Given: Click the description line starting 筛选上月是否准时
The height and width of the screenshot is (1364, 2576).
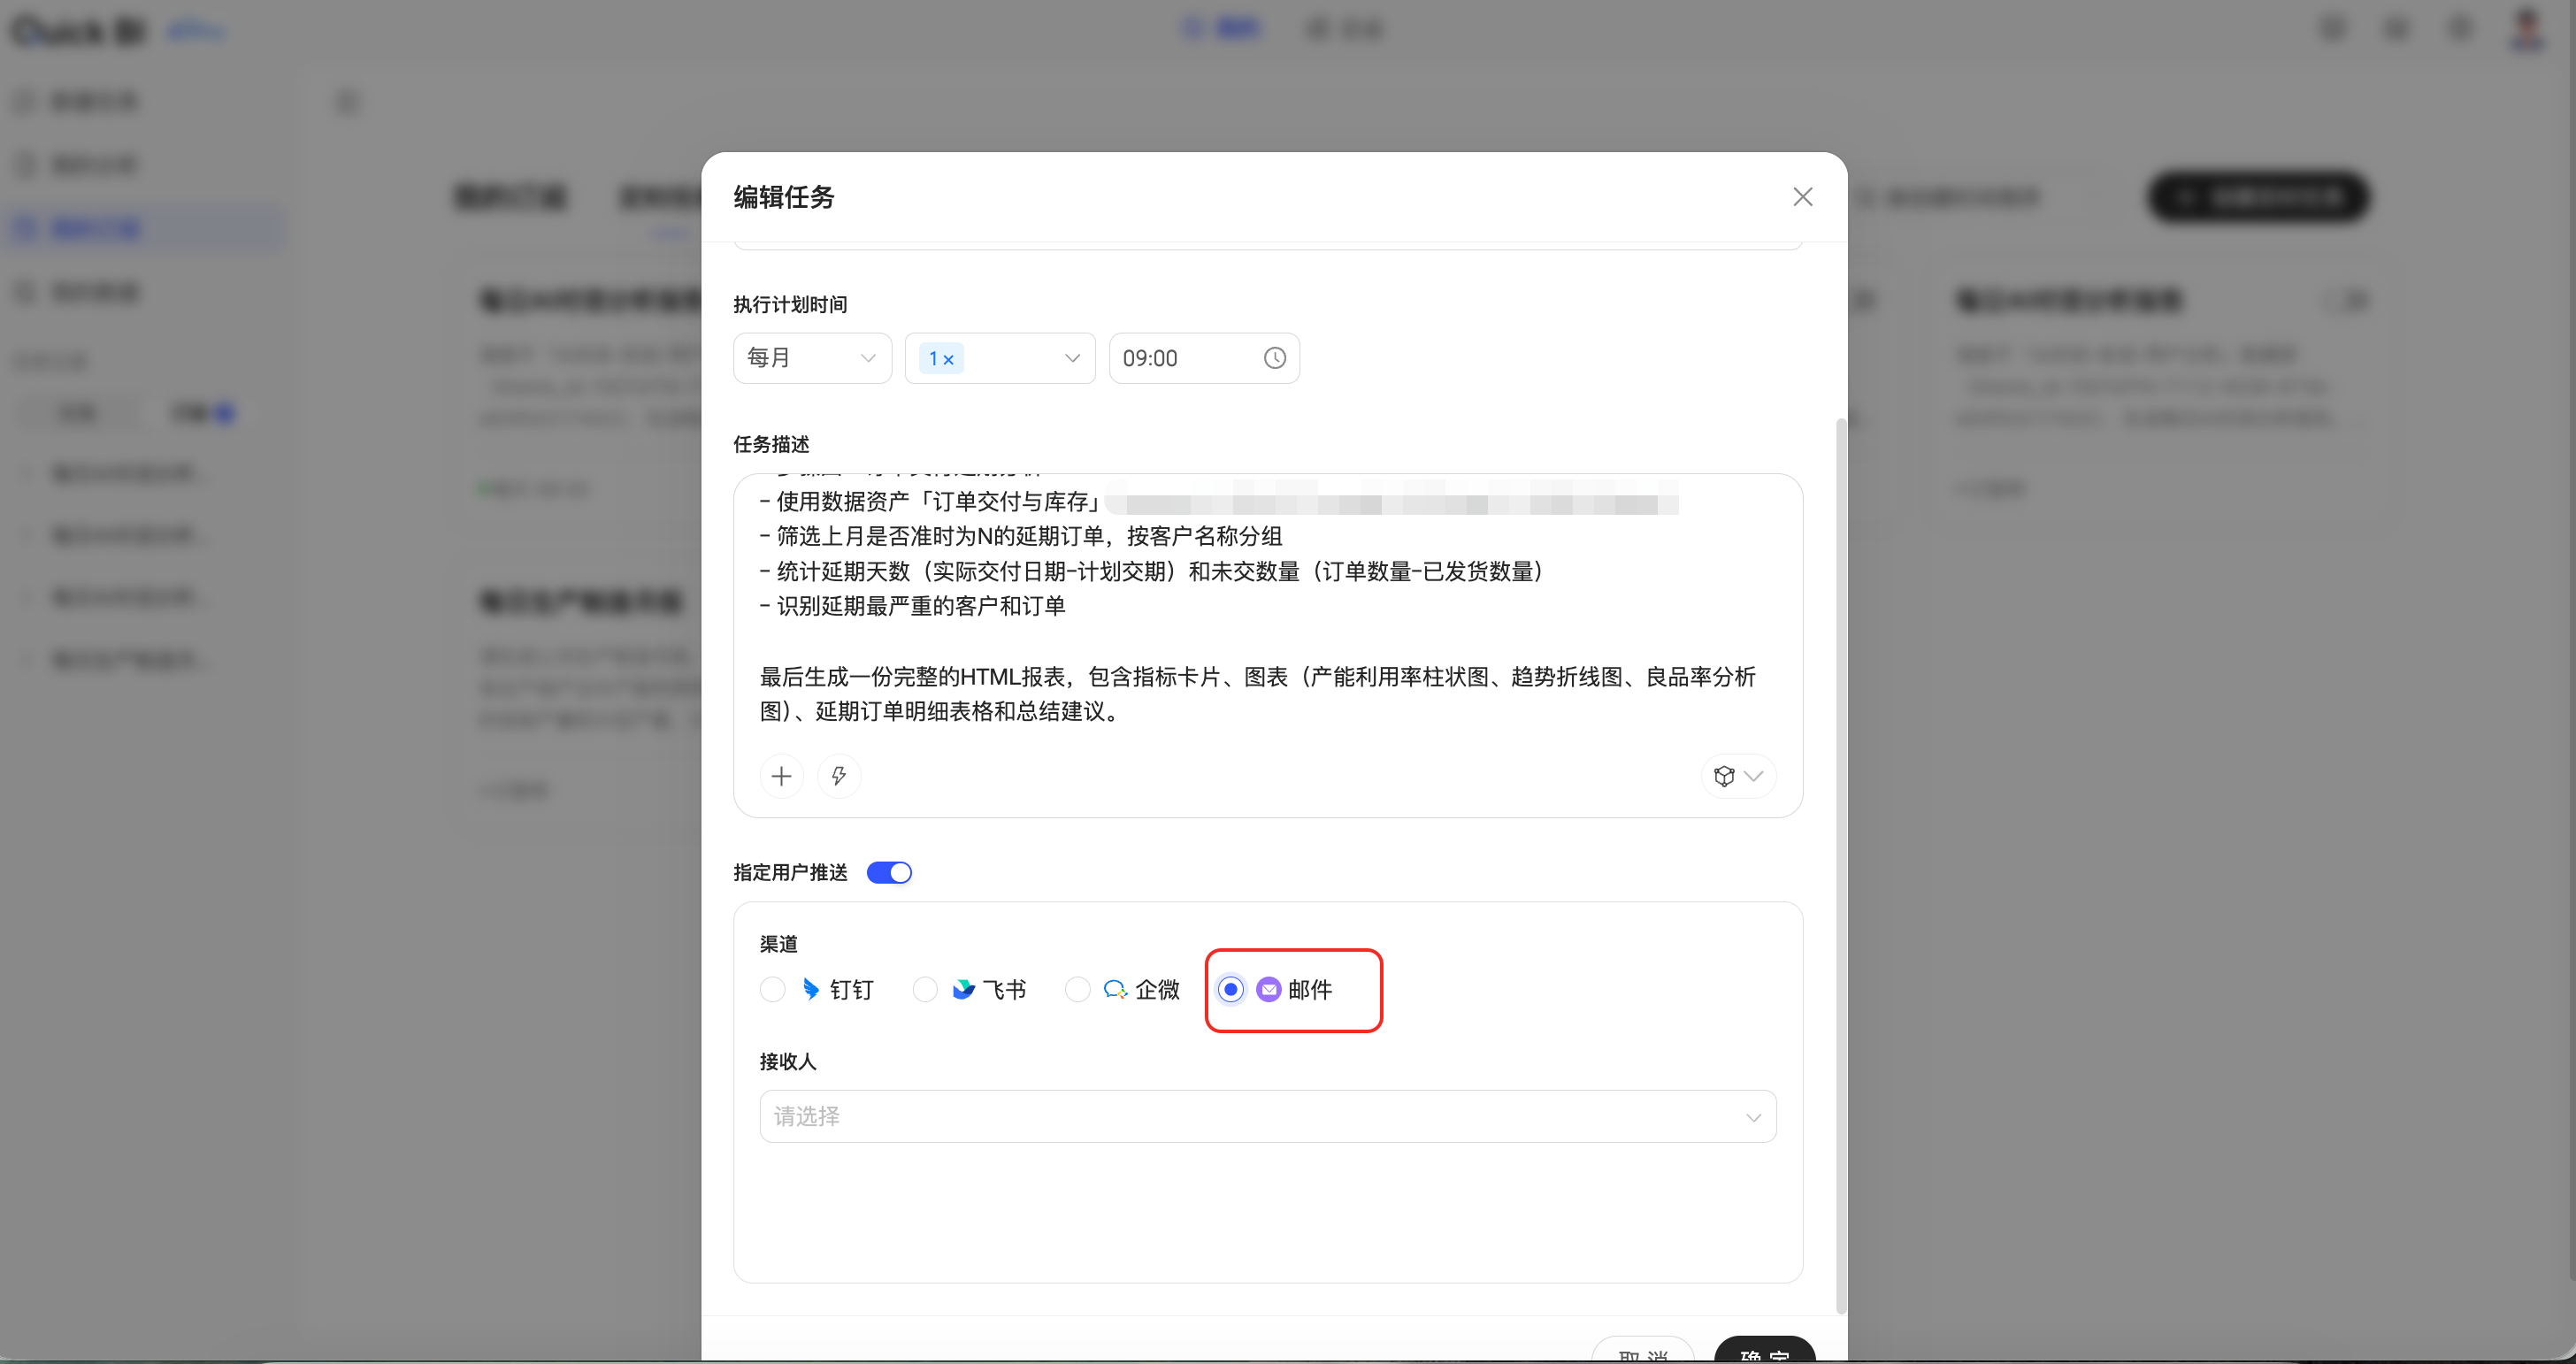Looking at the screenshot, I should tap(1020, 536).
